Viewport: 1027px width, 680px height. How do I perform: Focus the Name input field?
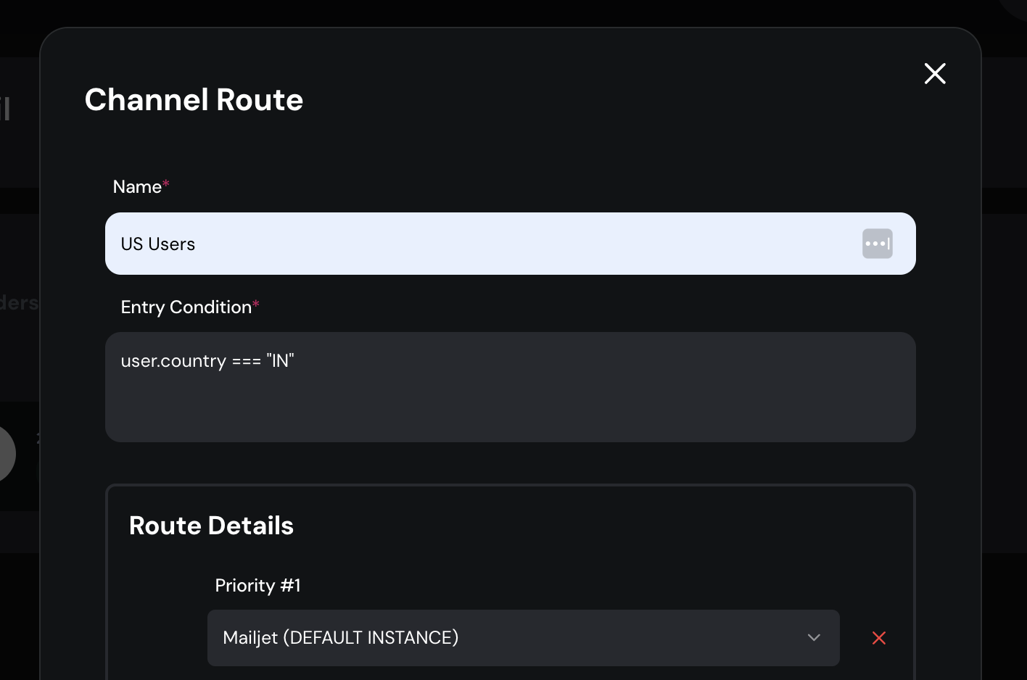(x=511, y=244)
